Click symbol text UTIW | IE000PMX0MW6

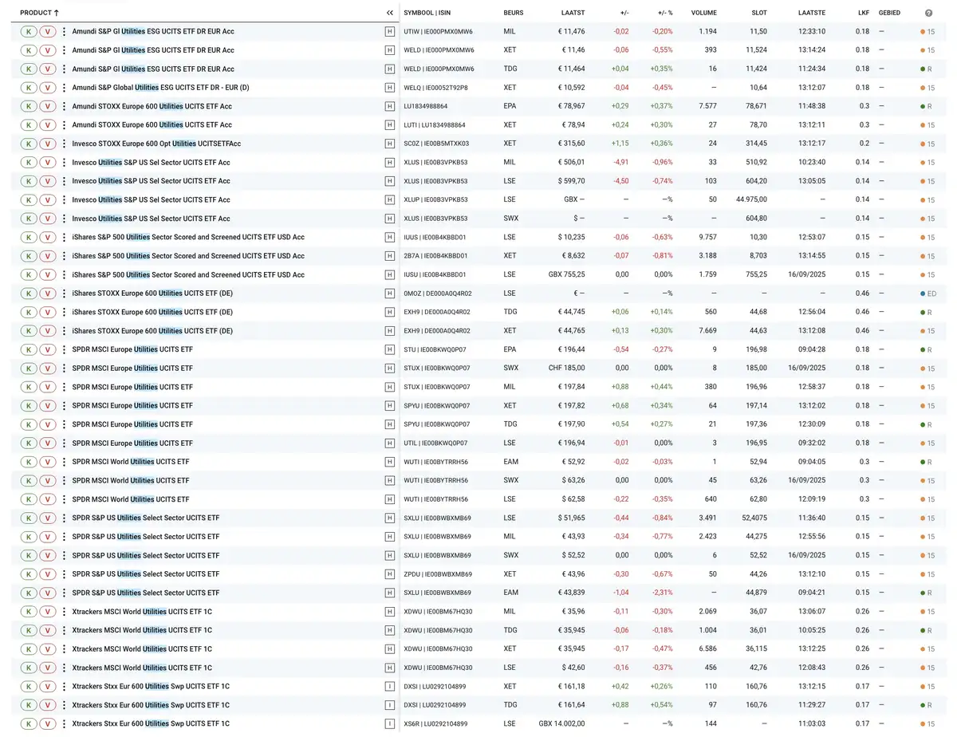[439, 31]
